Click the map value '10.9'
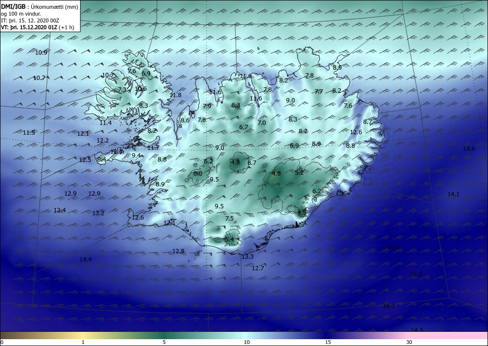The width and height of the screenshot is (488, 346). click(41, 53)
